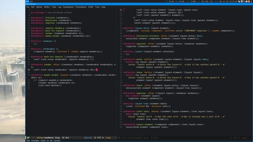Click 'leave :after' defmethod in right pane
The width and height of the screenshot is (253, 142).
(x=143, y=85)
